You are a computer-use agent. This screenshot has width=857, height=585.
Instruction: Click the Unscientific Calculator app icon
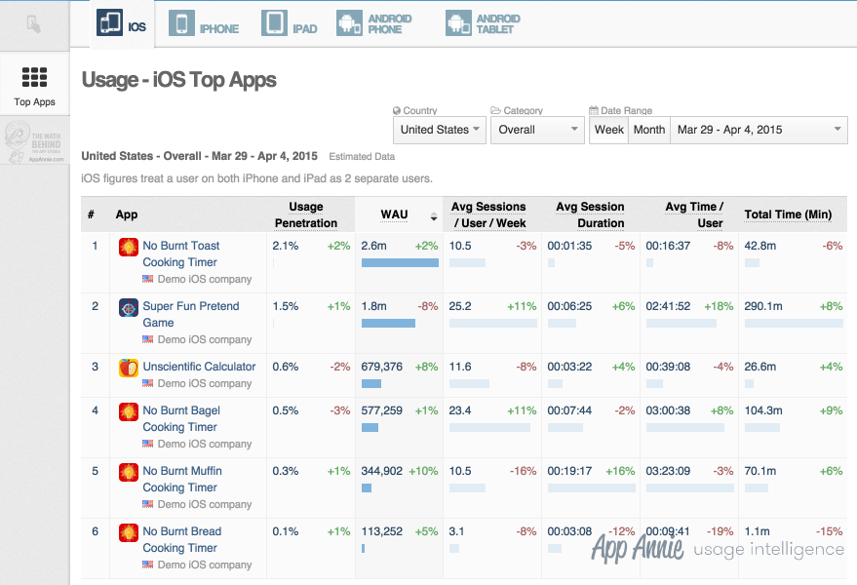pos(129,368)
